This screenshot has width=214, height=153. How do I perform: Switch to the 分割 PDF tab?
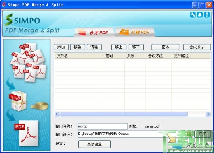[135, 32]
